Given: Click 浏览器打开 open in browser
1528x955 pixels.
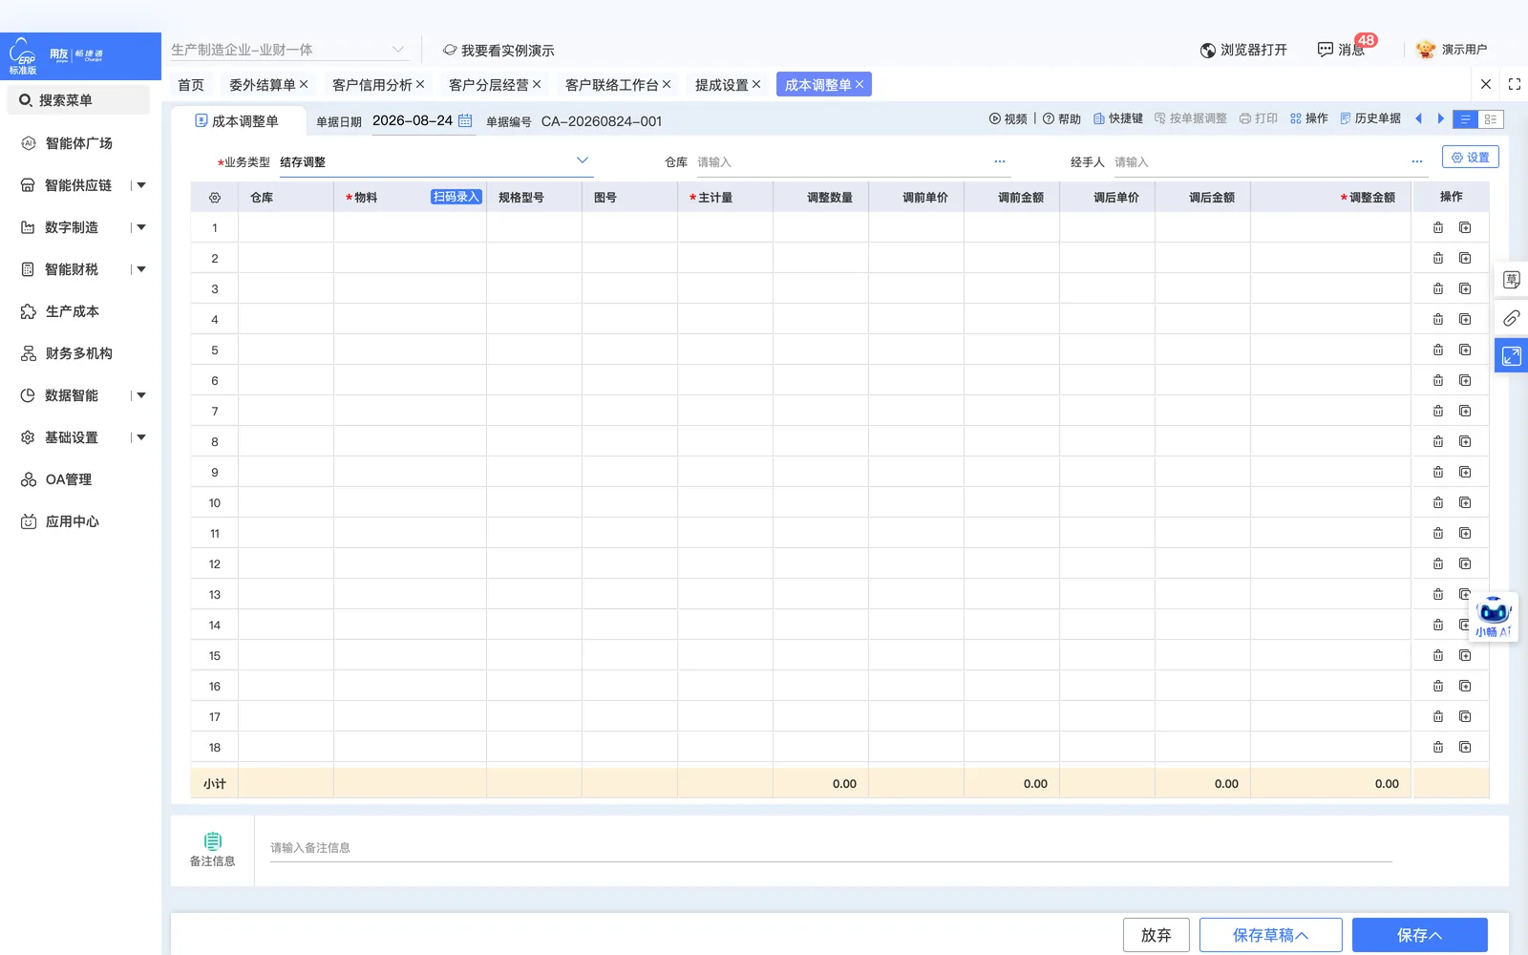Looking at the screenshot, I should (1243, 50).
